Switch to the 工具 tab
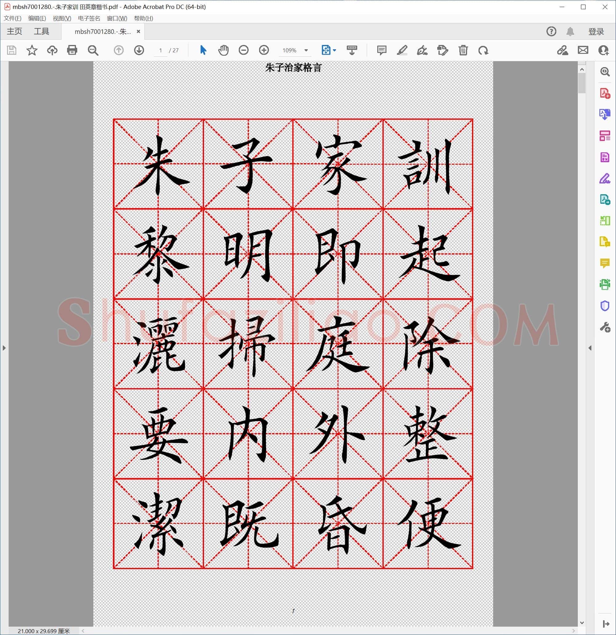The image size is (616, 635). (42, 31)
